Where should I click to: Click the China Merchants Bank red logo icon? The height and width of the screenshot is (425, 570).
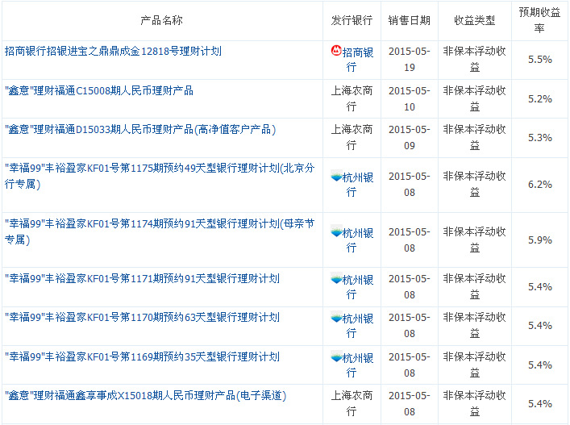[336, 51]
